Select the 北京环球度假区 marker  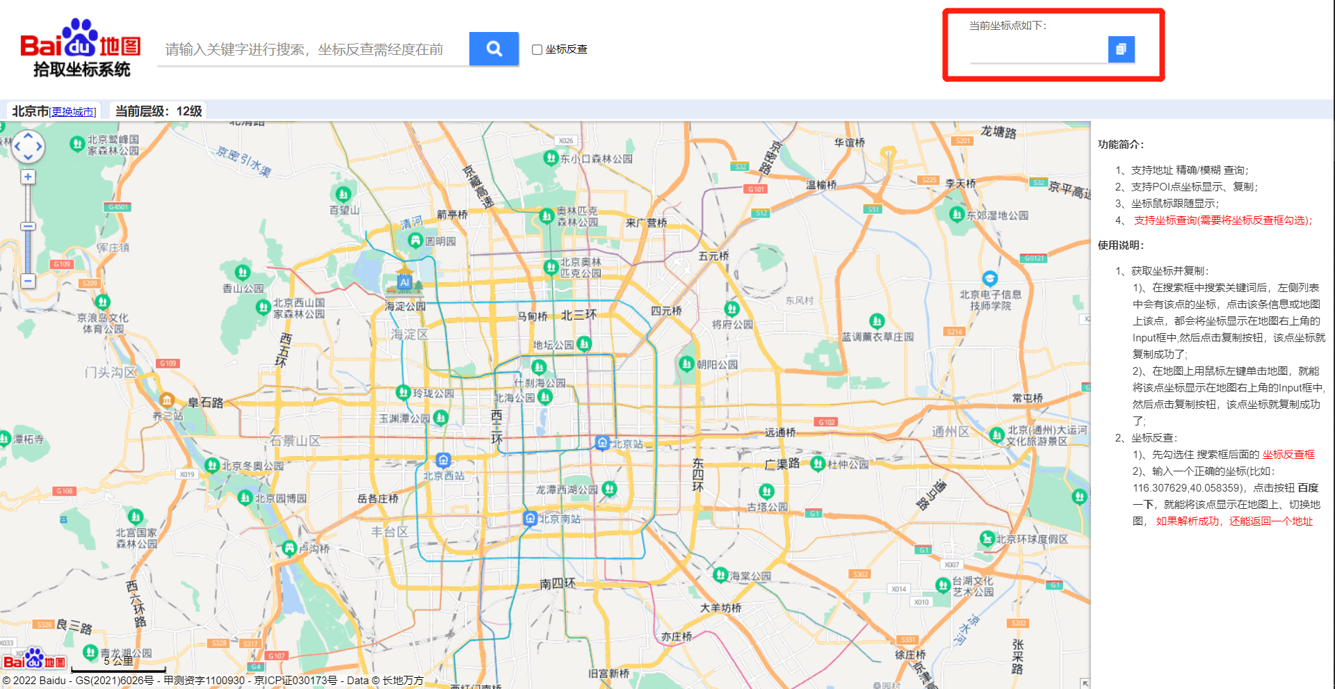click(x=987, y=538)
